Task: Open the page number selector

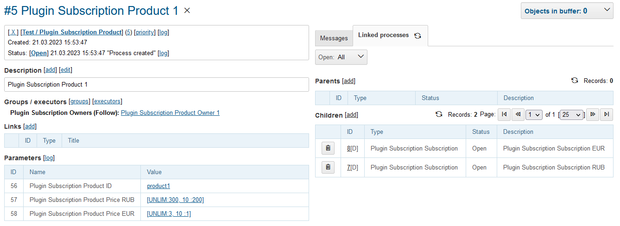Action: [x=534, y=115]
